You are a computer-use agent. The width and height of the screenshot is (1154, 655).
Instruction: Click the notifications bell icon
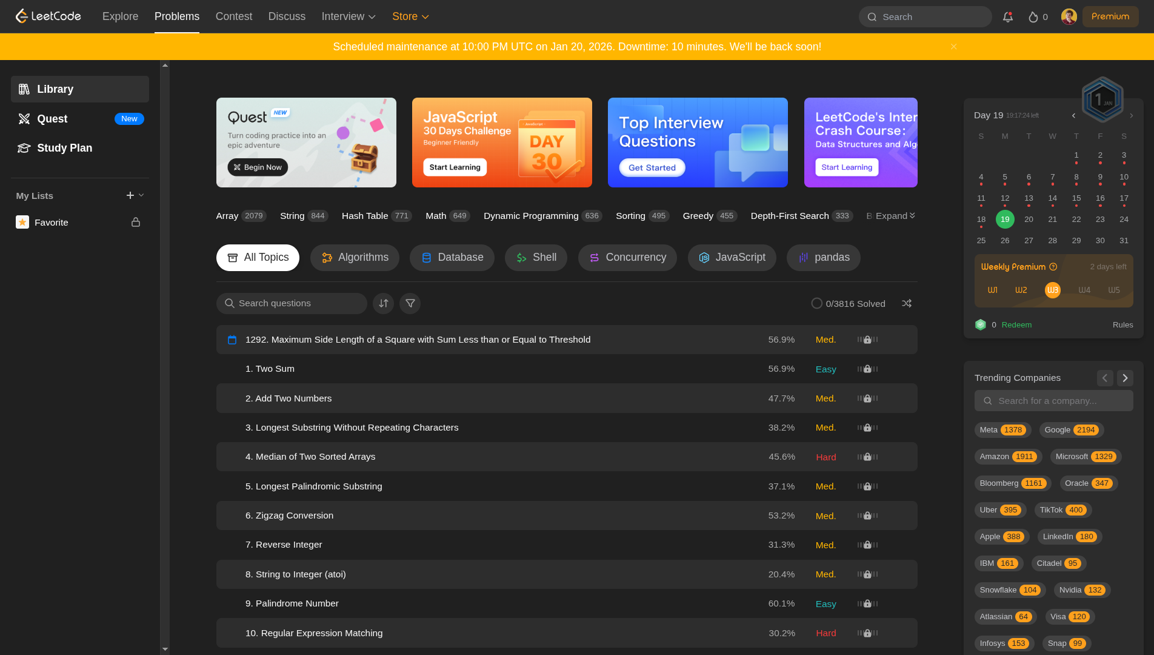[x=1007, y=17]
